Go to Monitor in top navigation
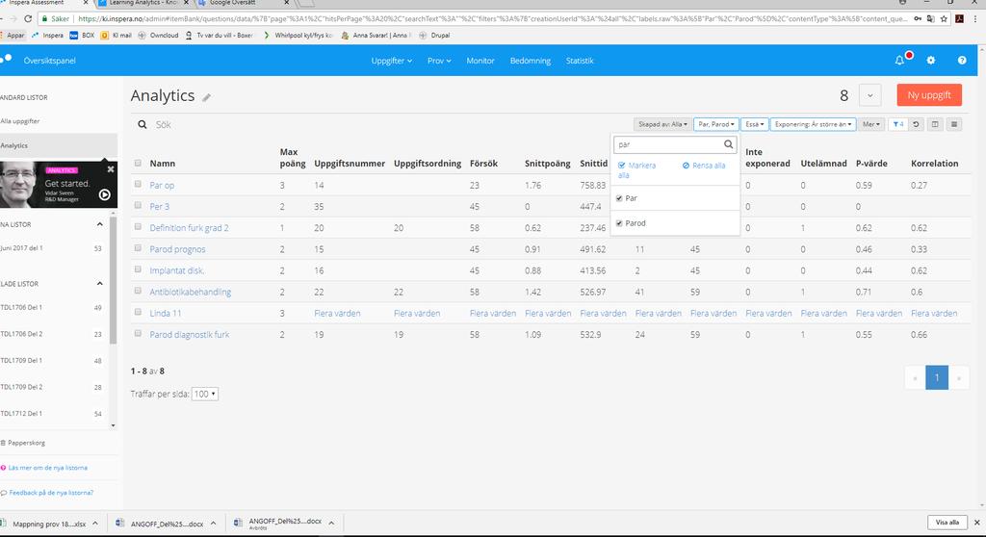This screenshot has width=986, height=537. [x=480, y=61]
